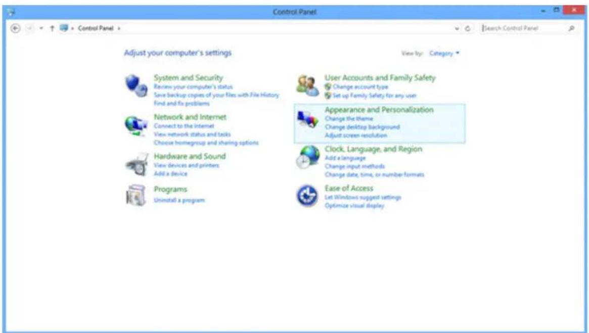Click Change account type
Screen dimensions: 589x333
point(360,87)
